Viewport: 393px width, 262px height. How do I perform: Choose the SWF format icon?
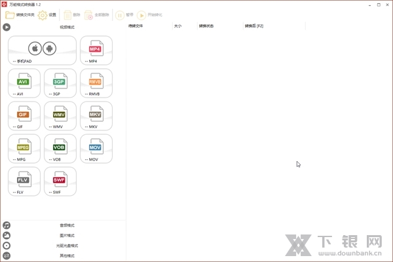[x=60, y=181]
